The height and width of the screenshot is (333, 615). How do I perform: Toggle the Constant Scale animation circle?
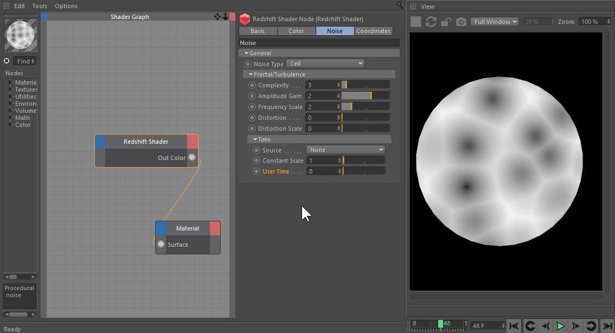click(257, 161)
